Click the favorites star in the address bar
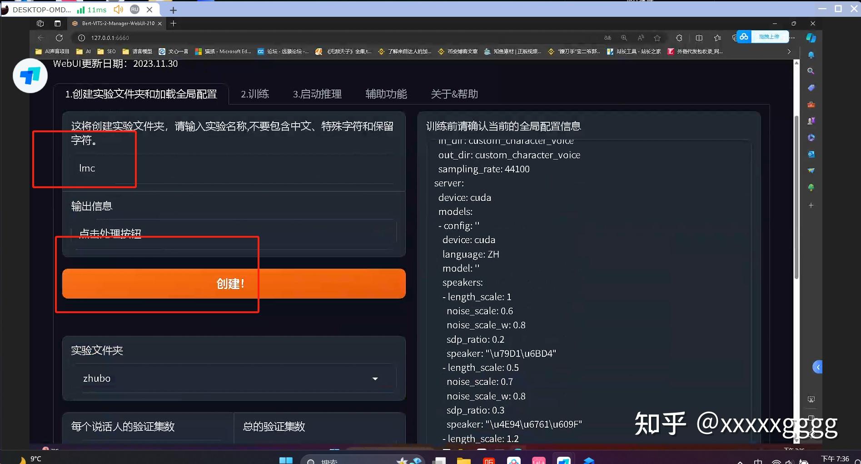 pyautogui.click(x=657, y=38)
